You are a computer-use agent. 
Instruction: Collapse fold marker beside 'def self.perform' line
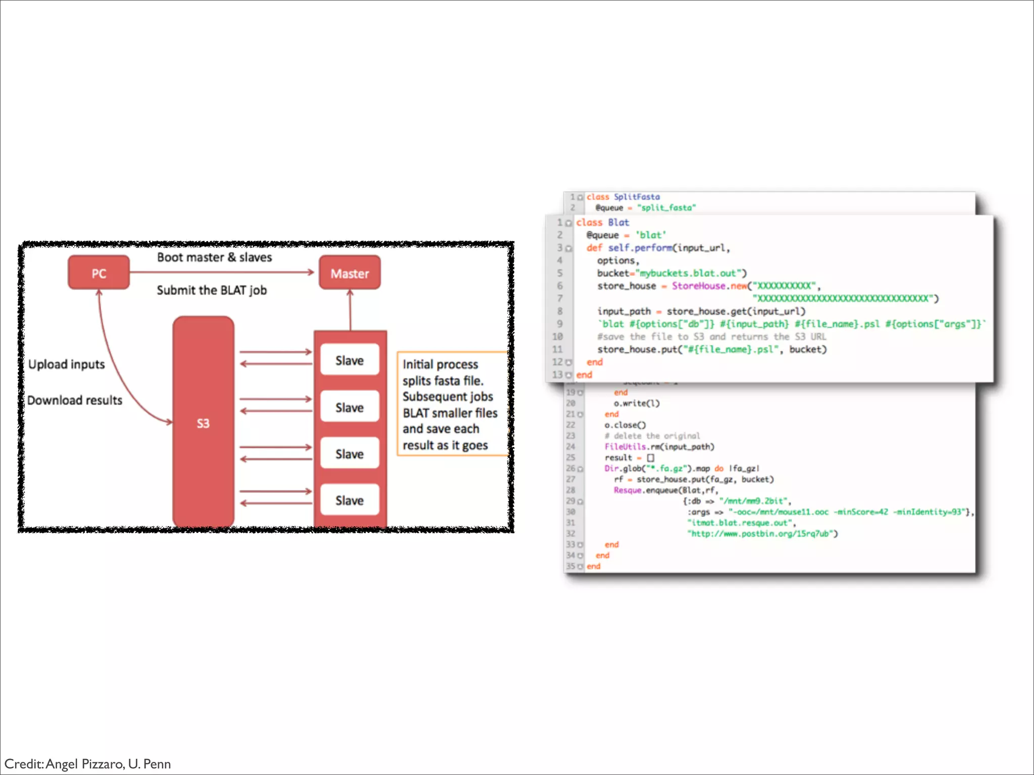click(569, 248)
